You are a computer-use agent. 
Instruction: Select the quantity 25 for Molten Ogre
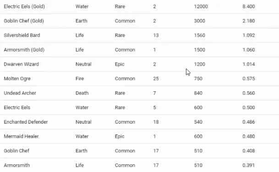pyautogui.click(x=156, y=78)
